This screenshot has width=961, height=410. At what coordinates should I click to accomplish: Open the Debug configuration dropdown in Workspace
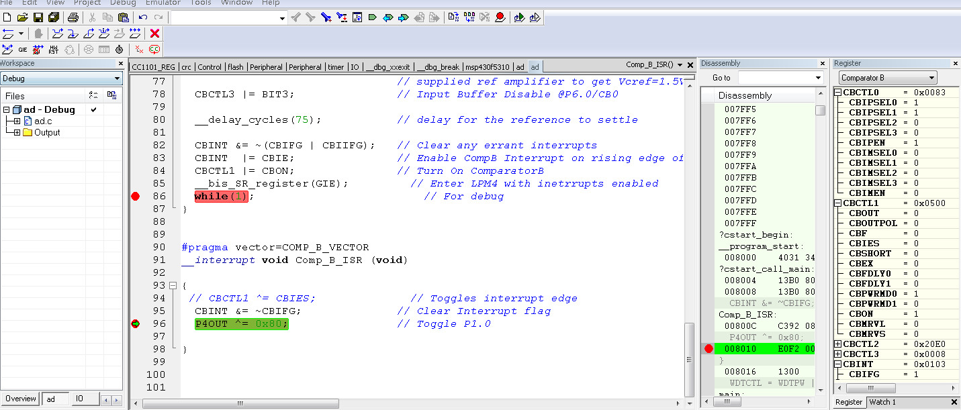point(116,79)
